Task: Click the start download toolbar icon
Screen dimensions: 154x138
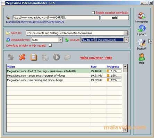Action: pos(11,57)
